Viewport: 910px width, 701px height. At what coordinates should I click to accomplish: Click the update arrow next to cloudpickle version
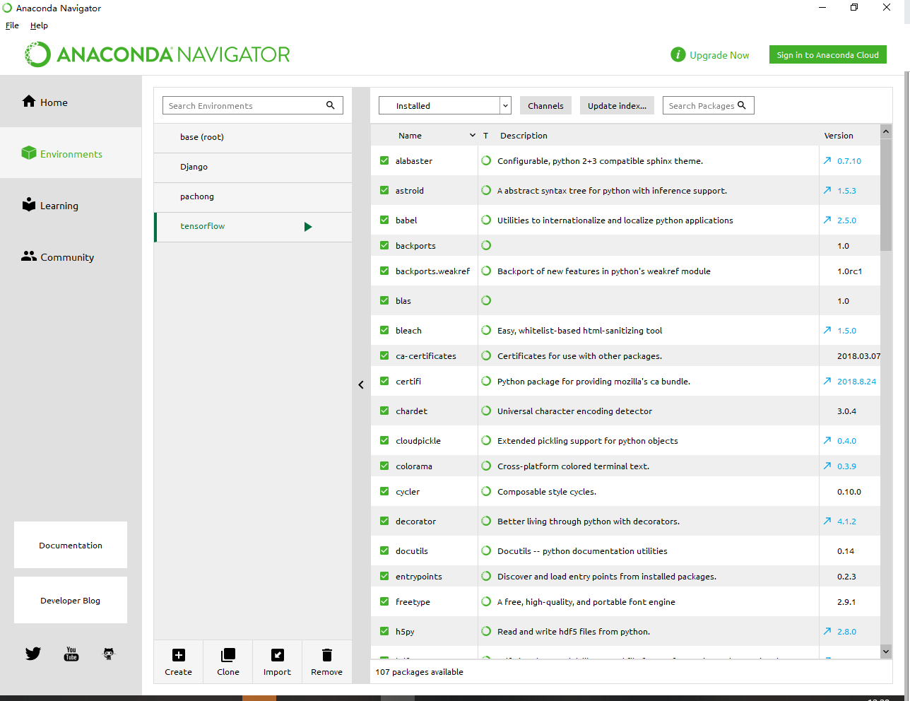coord(827,440)
